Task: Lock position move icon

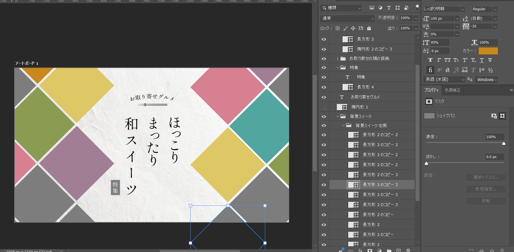Action: coord(353,28)
